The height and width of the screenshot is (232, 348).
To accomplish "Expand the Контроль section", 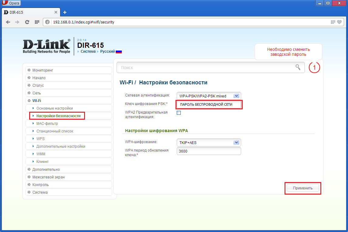I will (x=69, y=185).
